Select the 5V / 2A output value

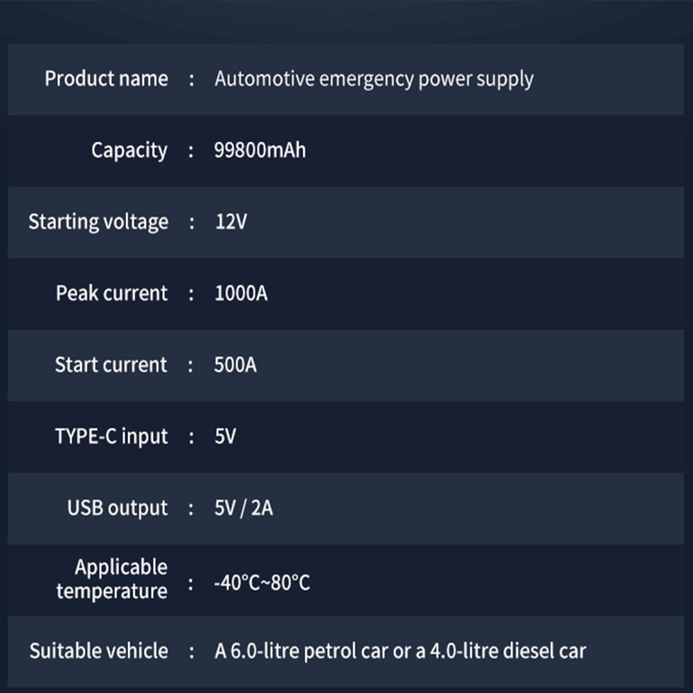[x=244, y=508]
